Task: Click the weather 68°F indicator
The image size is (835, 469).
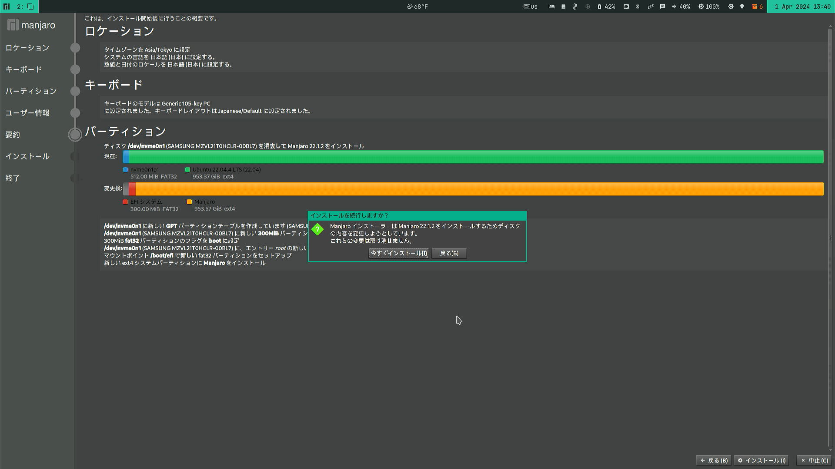Action: (417, 7)
